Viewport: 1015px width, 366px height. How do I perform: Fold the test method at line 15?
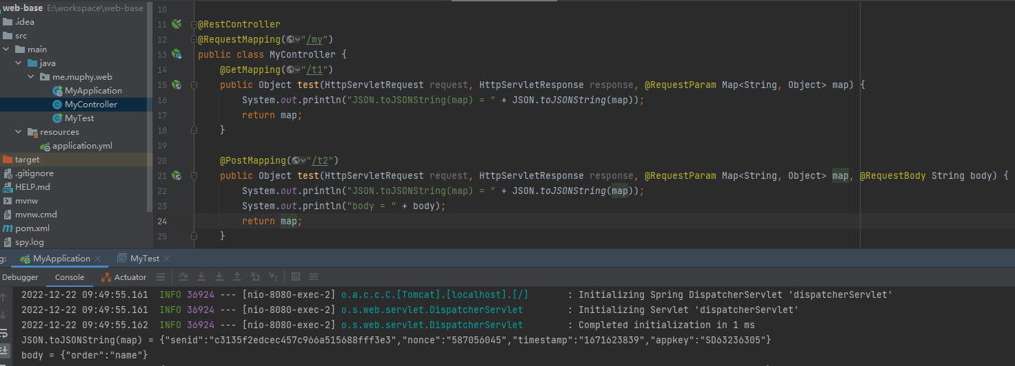pos(194,85)
